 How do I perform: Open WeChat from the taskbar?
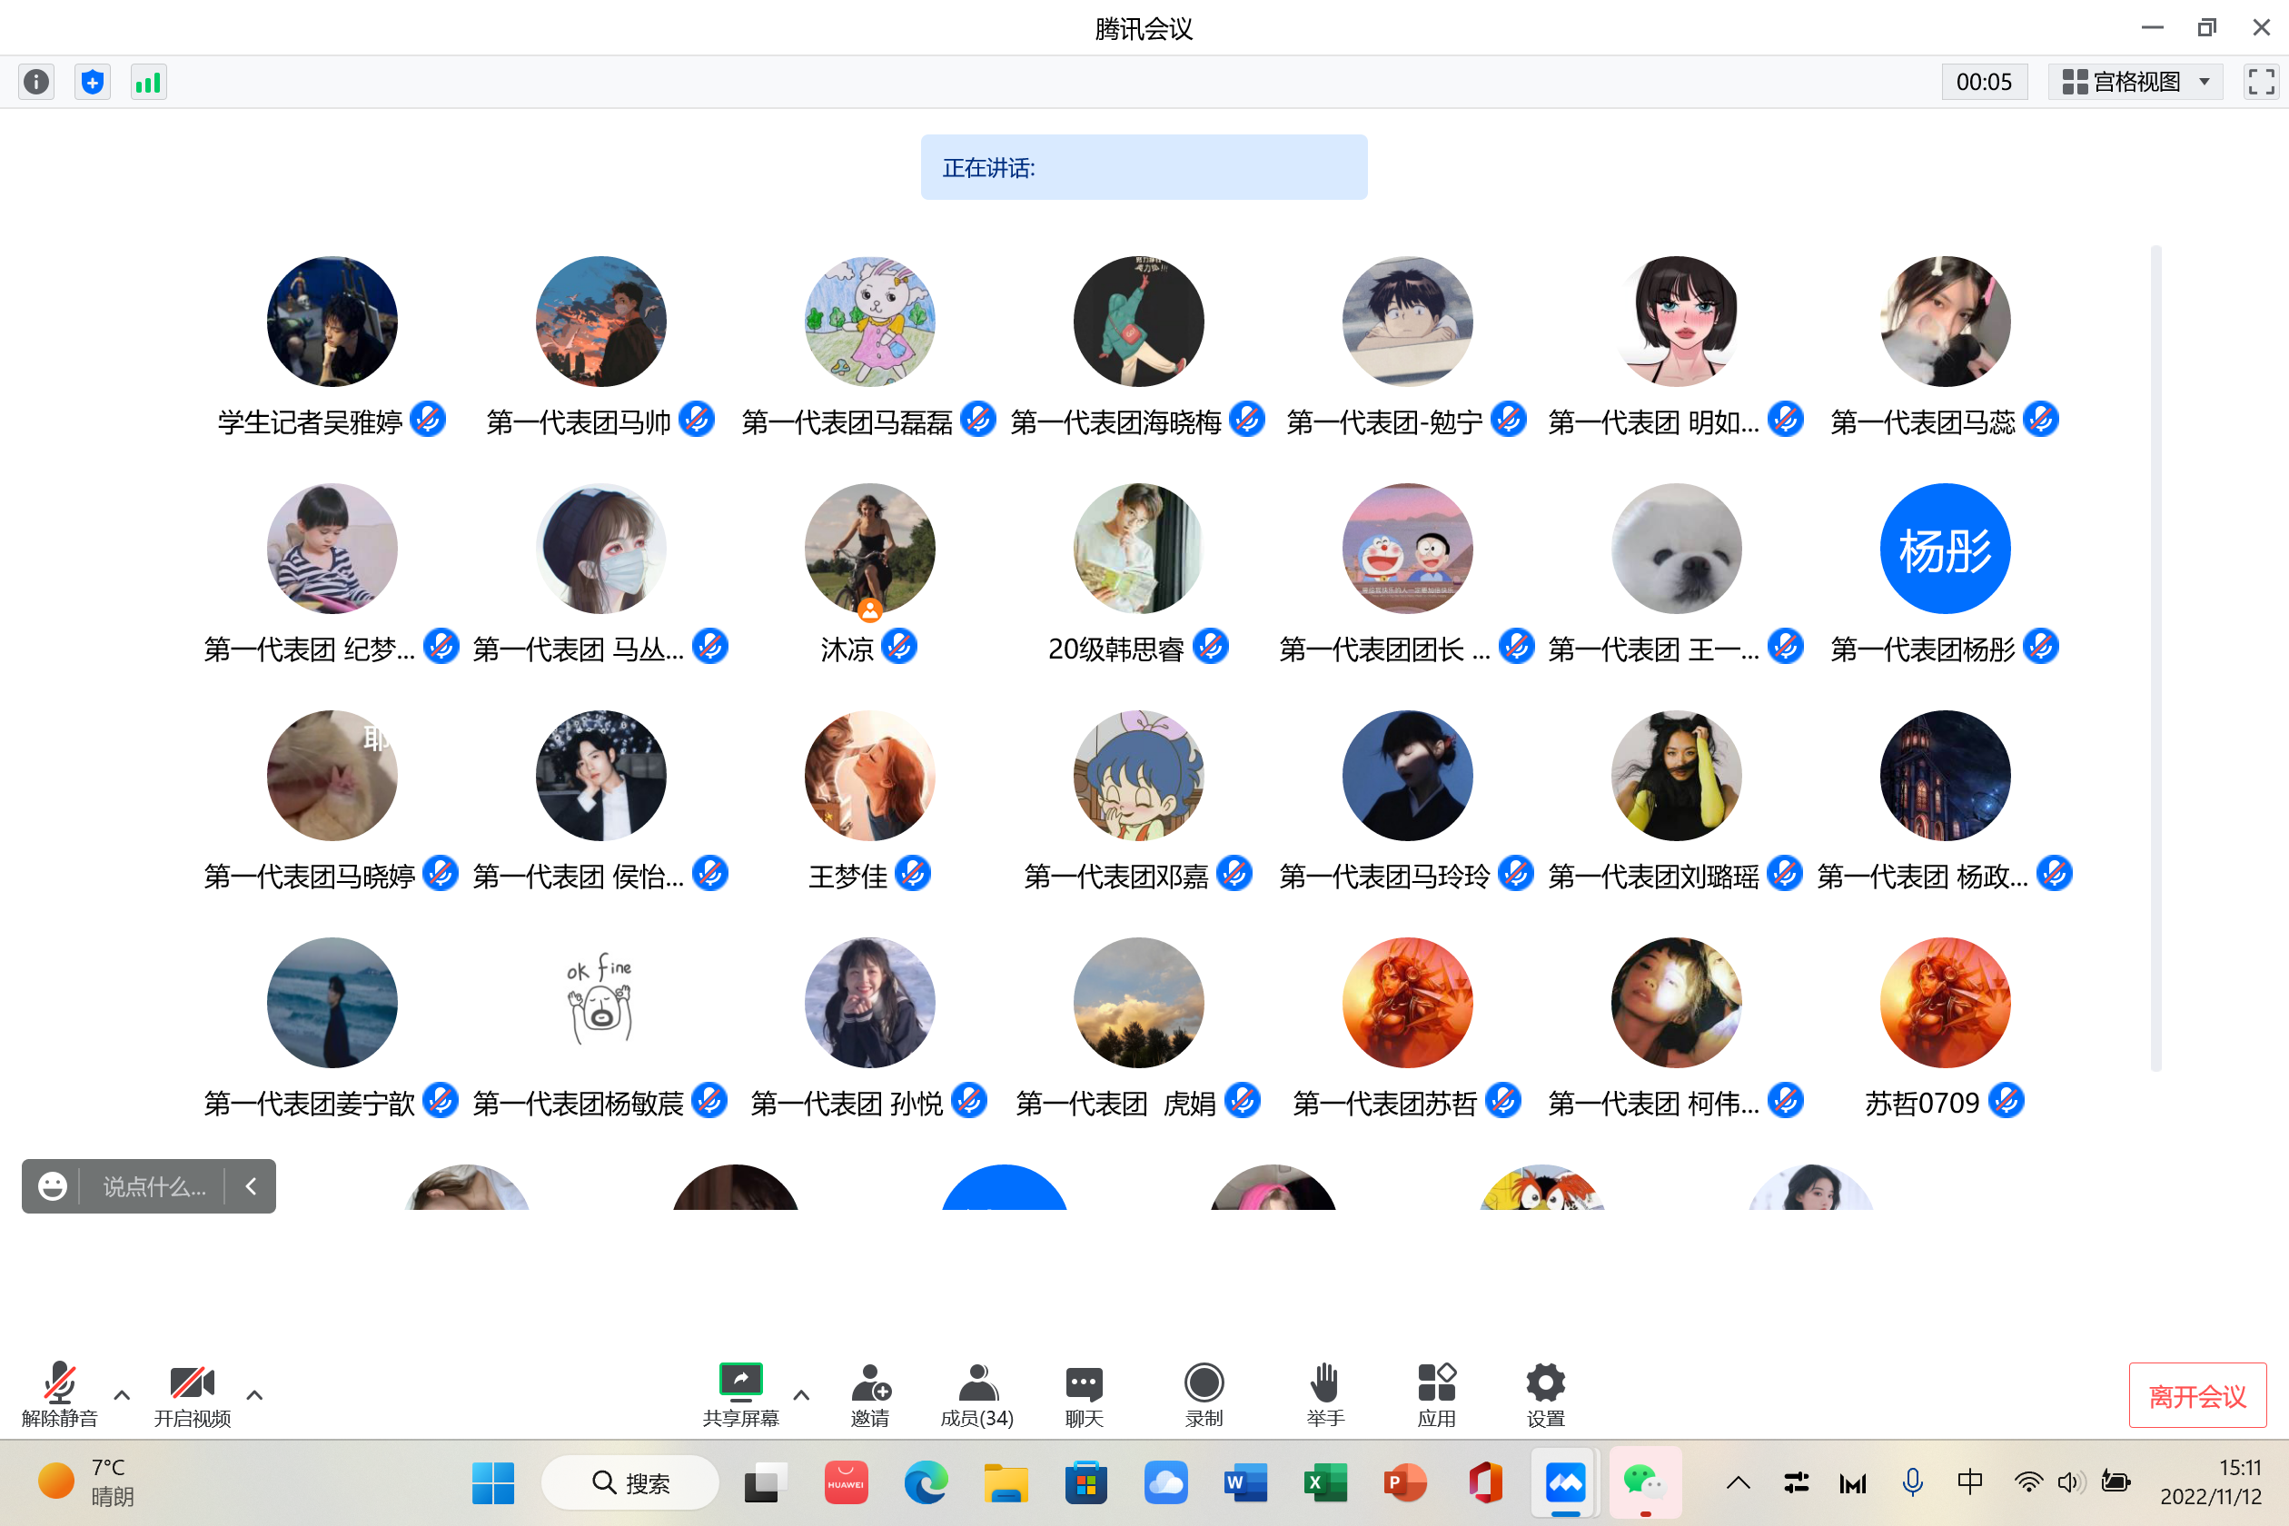click(x=1645, y=1482)
